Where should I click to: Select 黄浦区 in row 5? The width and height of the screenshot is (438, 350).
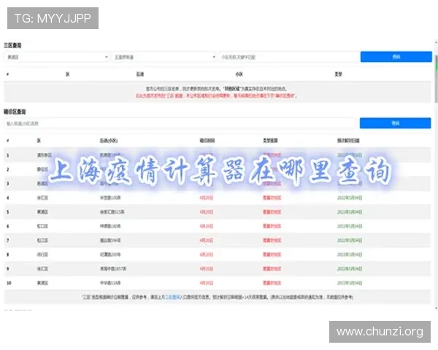42,212
